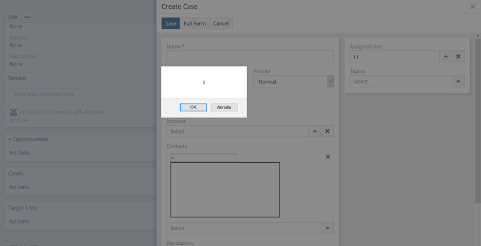Click the user avatar in stream
This screenshot has width=481, height=246.
14,113
